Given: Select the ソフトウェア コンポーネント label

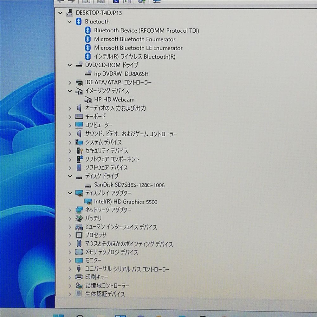Looking at the screenshot, I should click(112, 159).
